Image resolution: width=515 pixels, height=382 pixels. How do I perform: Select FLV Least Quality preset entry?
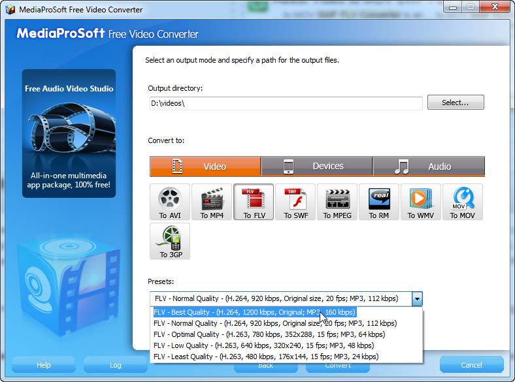coord(266,357)
